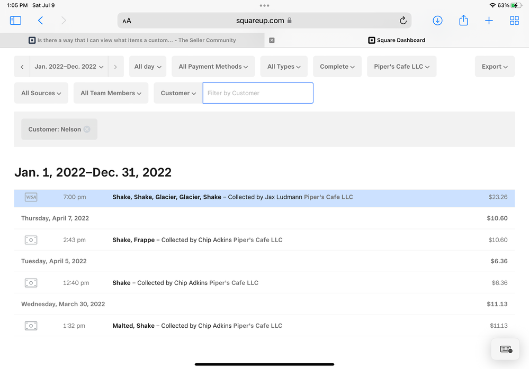Screen dimensions: 529x369
Task: Open the $23.26 Visa transaction row
Action: point(264,197)
